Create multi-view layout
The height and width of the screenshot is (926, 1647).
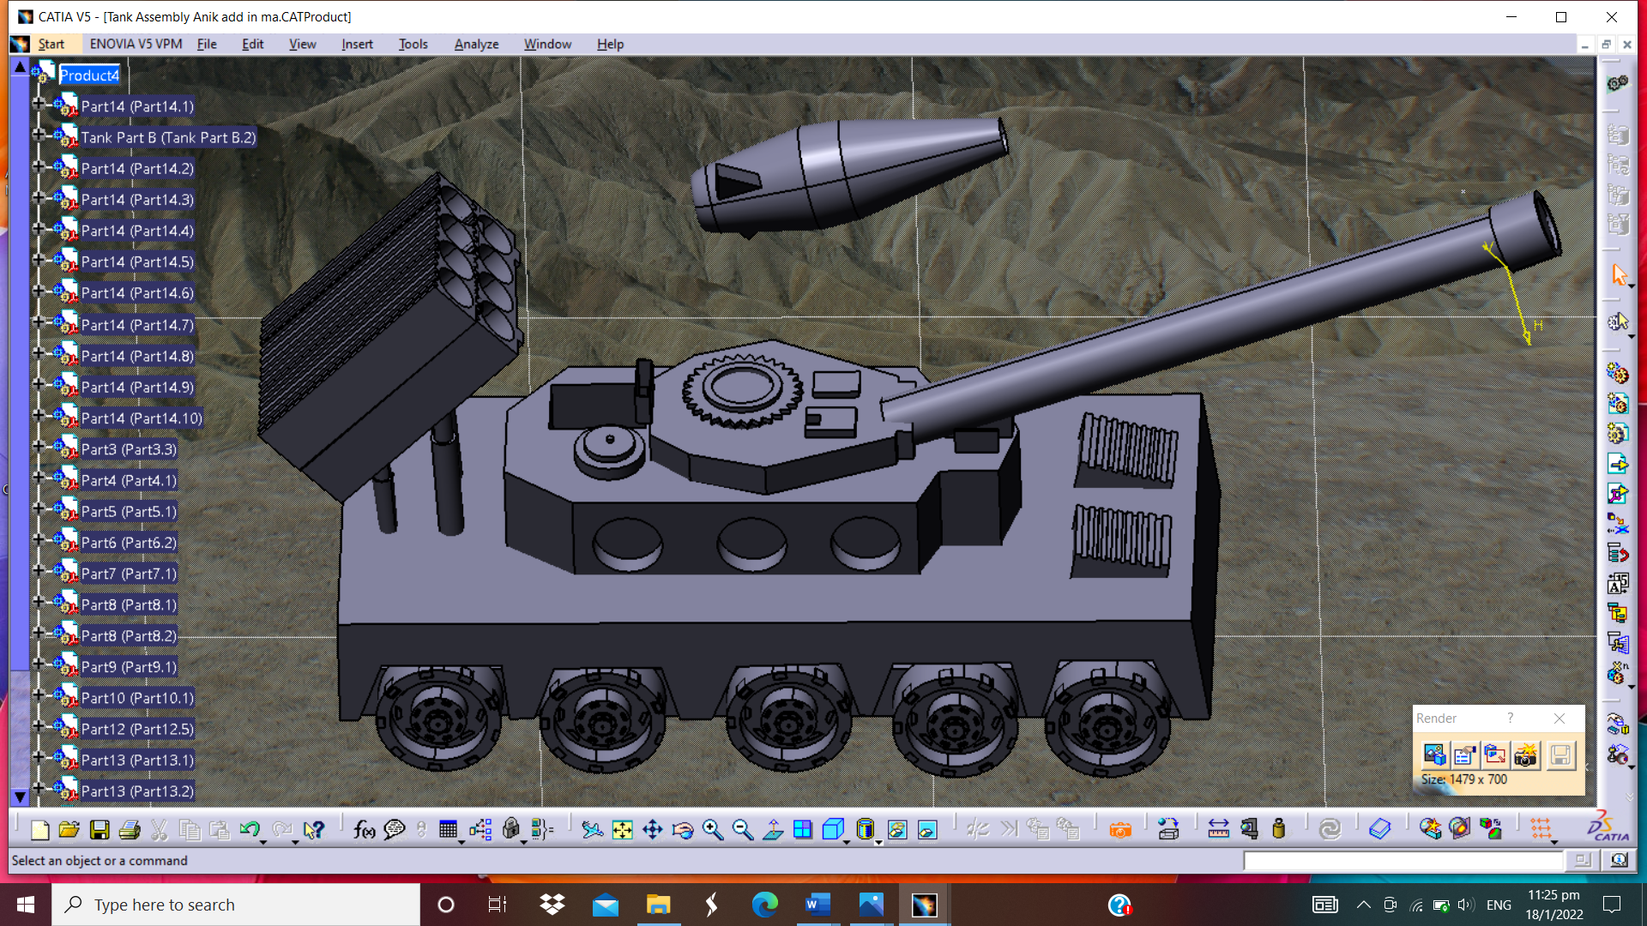(x=803, y=830)
